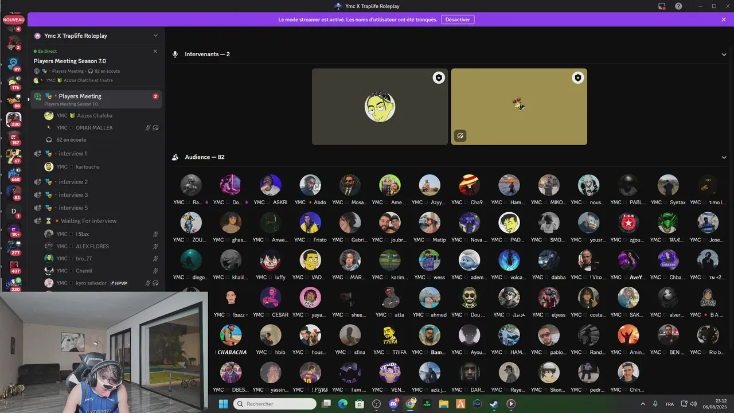The height and width of the screenshot is (413, 734).
Task: Dismiss the streamer mode banner
Action: click(x=724, y=20)
